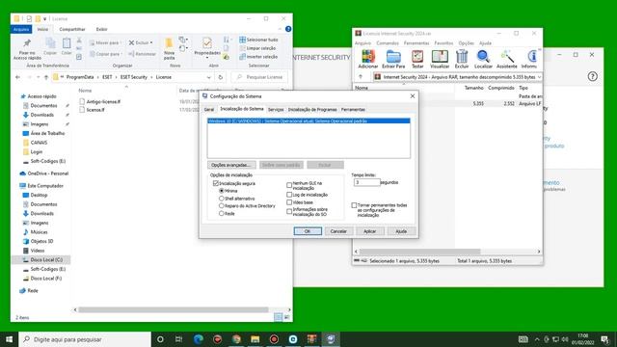Select the Mínima radio option
This screenshot has width=617, height=347.
221,191
